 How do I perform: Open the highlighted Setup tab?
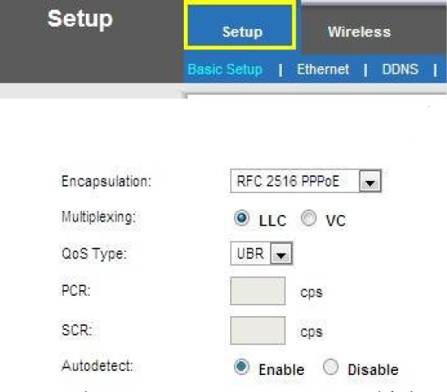pyautogui.click(x=240, y=26)
